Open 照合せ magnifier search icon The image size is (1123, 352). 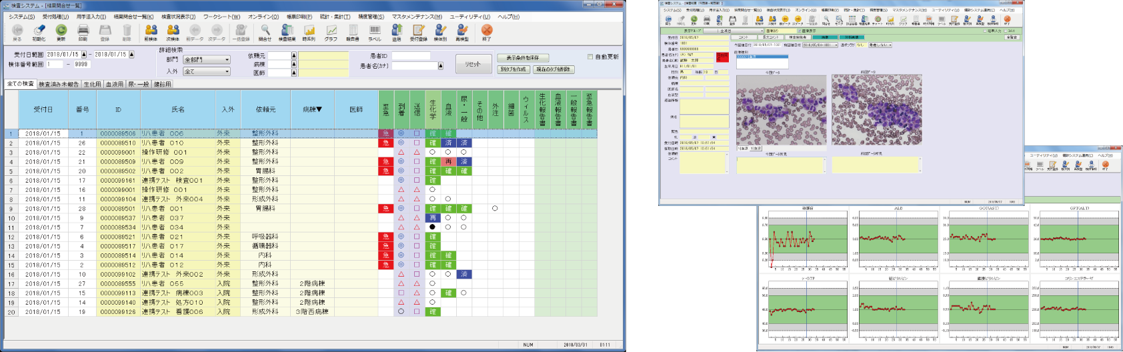tap(265, 31)
